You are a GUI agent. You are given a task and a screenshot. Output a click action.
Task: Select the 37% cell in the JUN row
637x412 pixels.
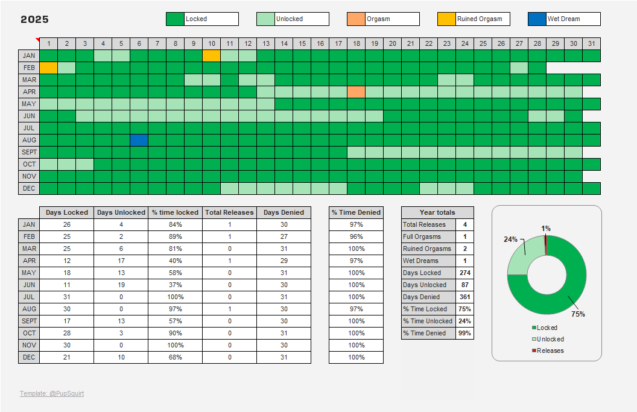pyautogui.click(x=175, y=285)
